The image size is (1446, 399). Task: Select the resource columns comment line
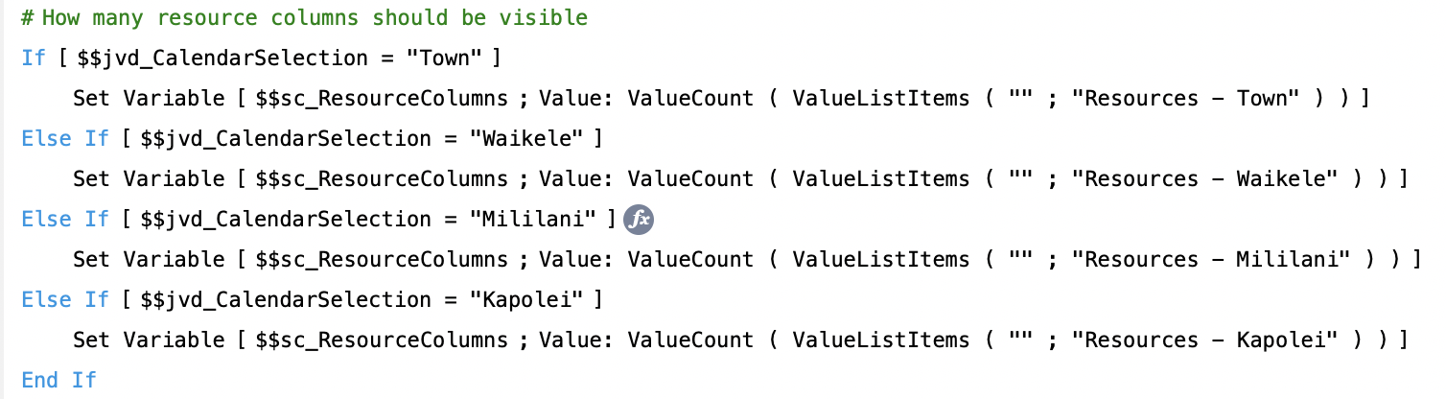[x=304, y=18]
